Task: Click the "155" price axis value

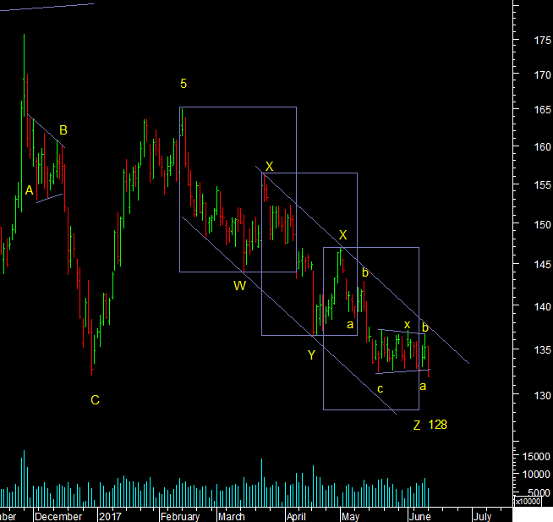Action: 542,185
